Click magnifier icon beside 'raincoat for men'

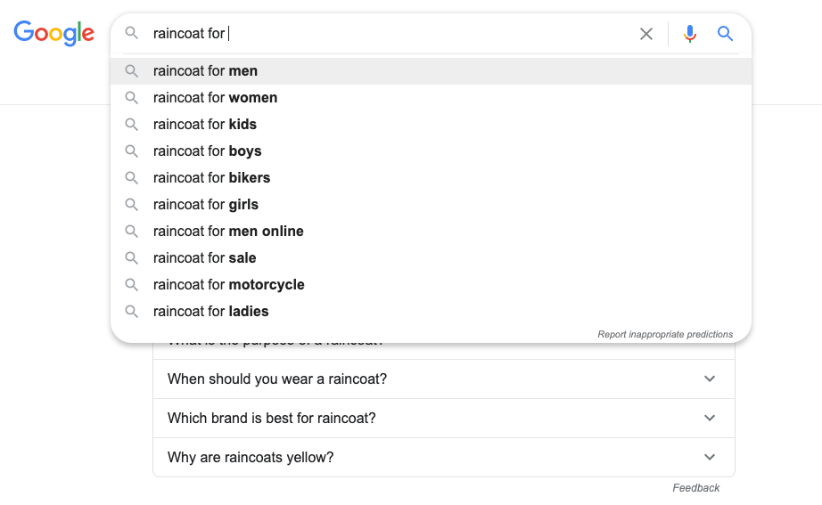132,71
